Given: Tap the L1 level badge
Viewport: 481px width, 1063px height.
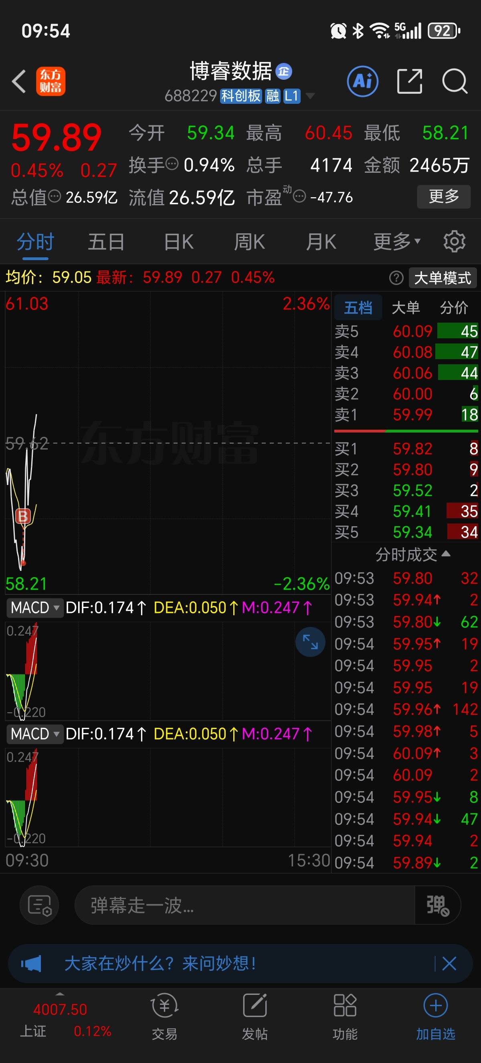Looking at the screenshot, I should 291,96.
